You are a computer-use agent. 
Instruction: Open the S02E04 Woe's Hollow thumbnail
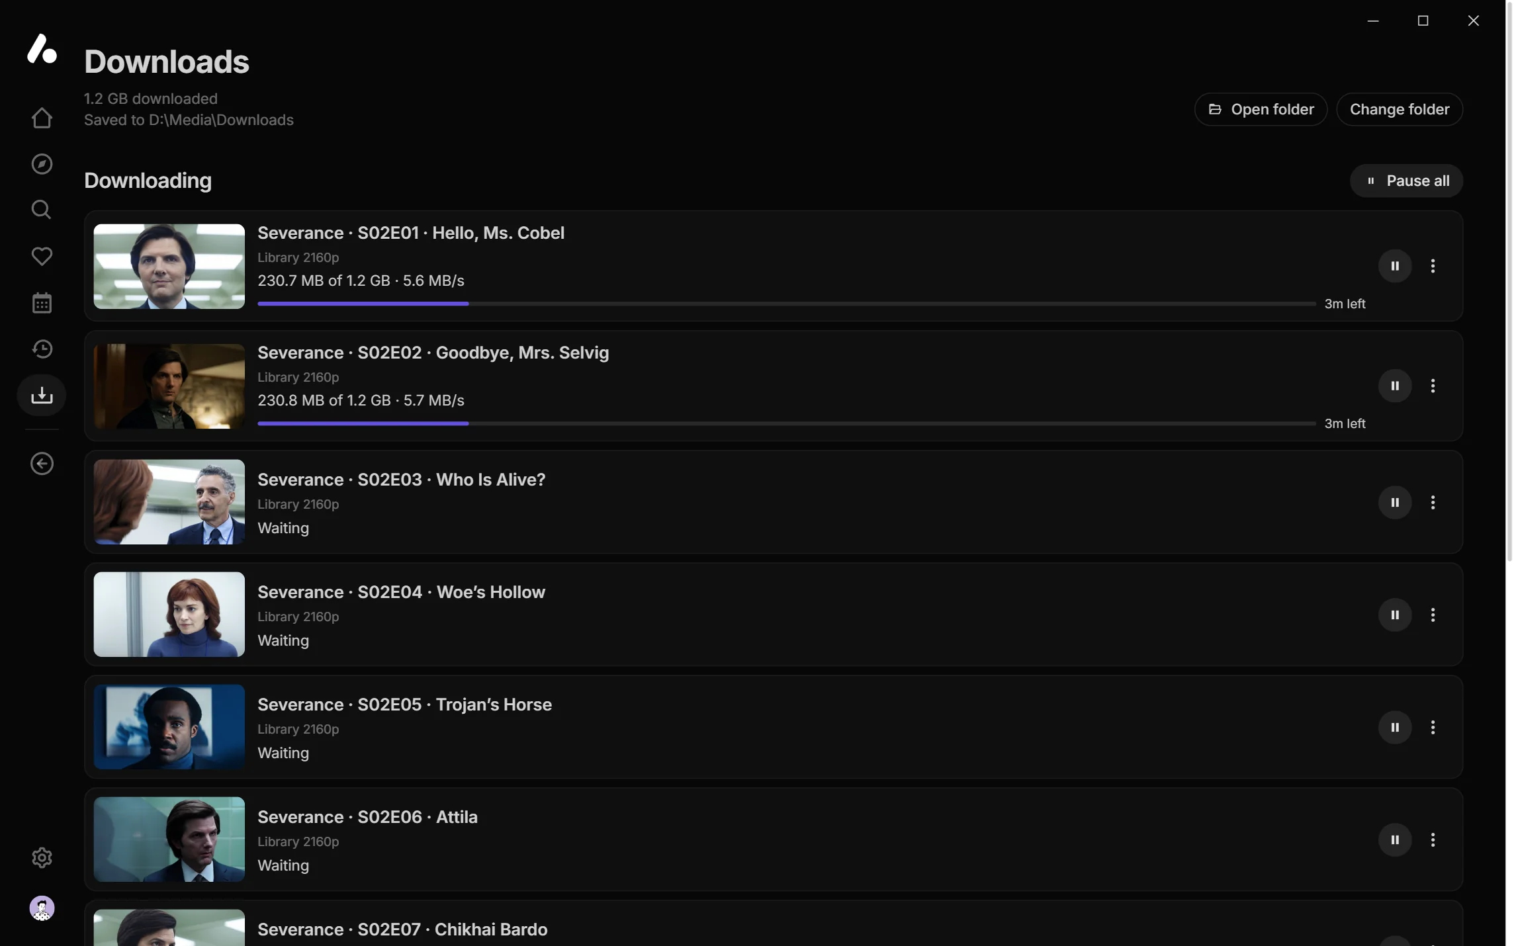[169, 615]
